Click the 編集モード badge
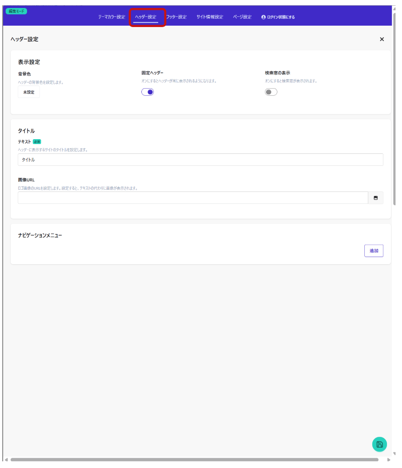 point(16,11)
